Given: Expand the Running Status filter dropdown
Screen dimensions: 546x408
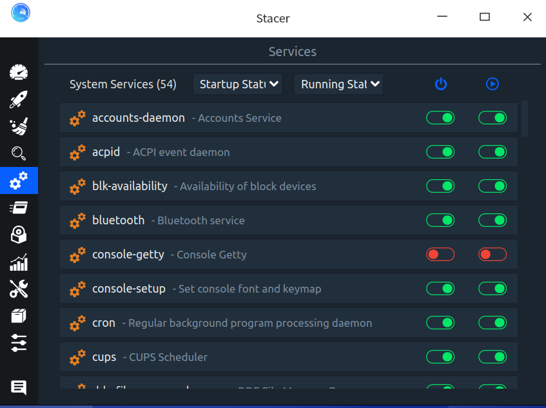Looking at the screenshot, I should click(338, 84).
